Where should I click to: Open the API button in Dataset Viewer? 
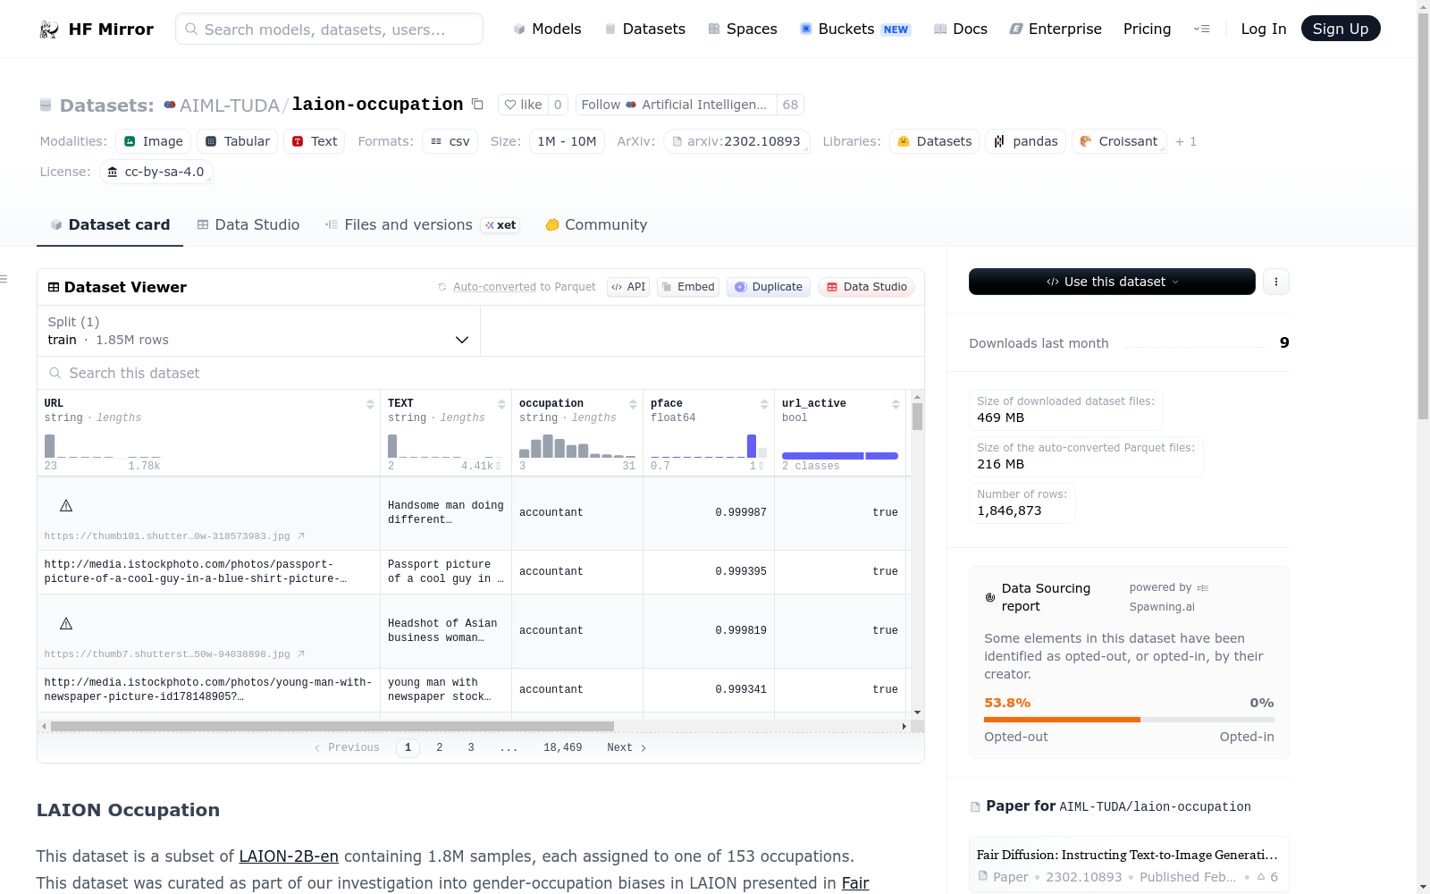[628, 287]
